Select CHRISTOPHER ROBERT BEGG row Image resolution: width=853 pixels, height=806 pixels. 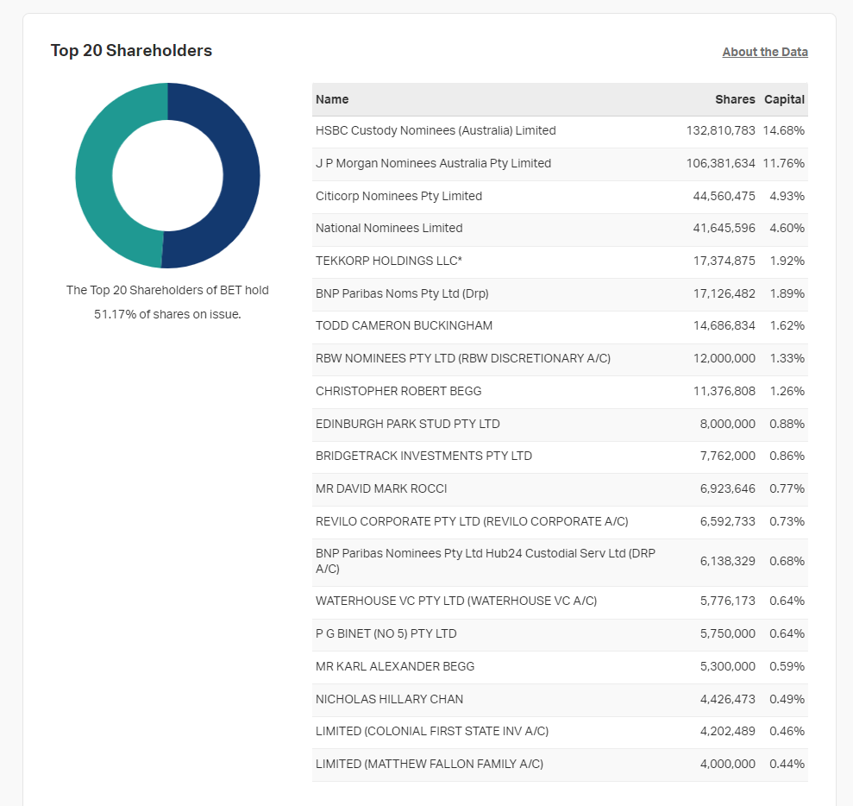(398, 391)
